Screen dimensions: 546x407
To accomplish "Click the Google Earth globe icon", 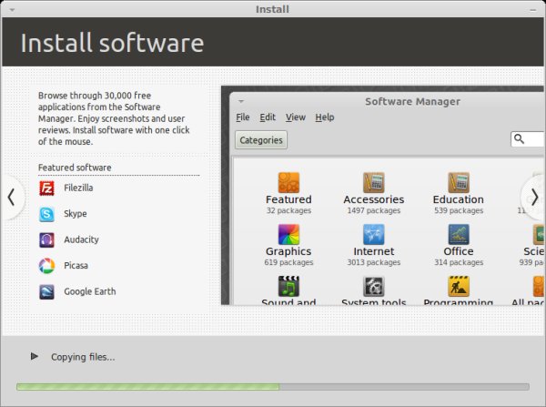I will coord(46,292).
